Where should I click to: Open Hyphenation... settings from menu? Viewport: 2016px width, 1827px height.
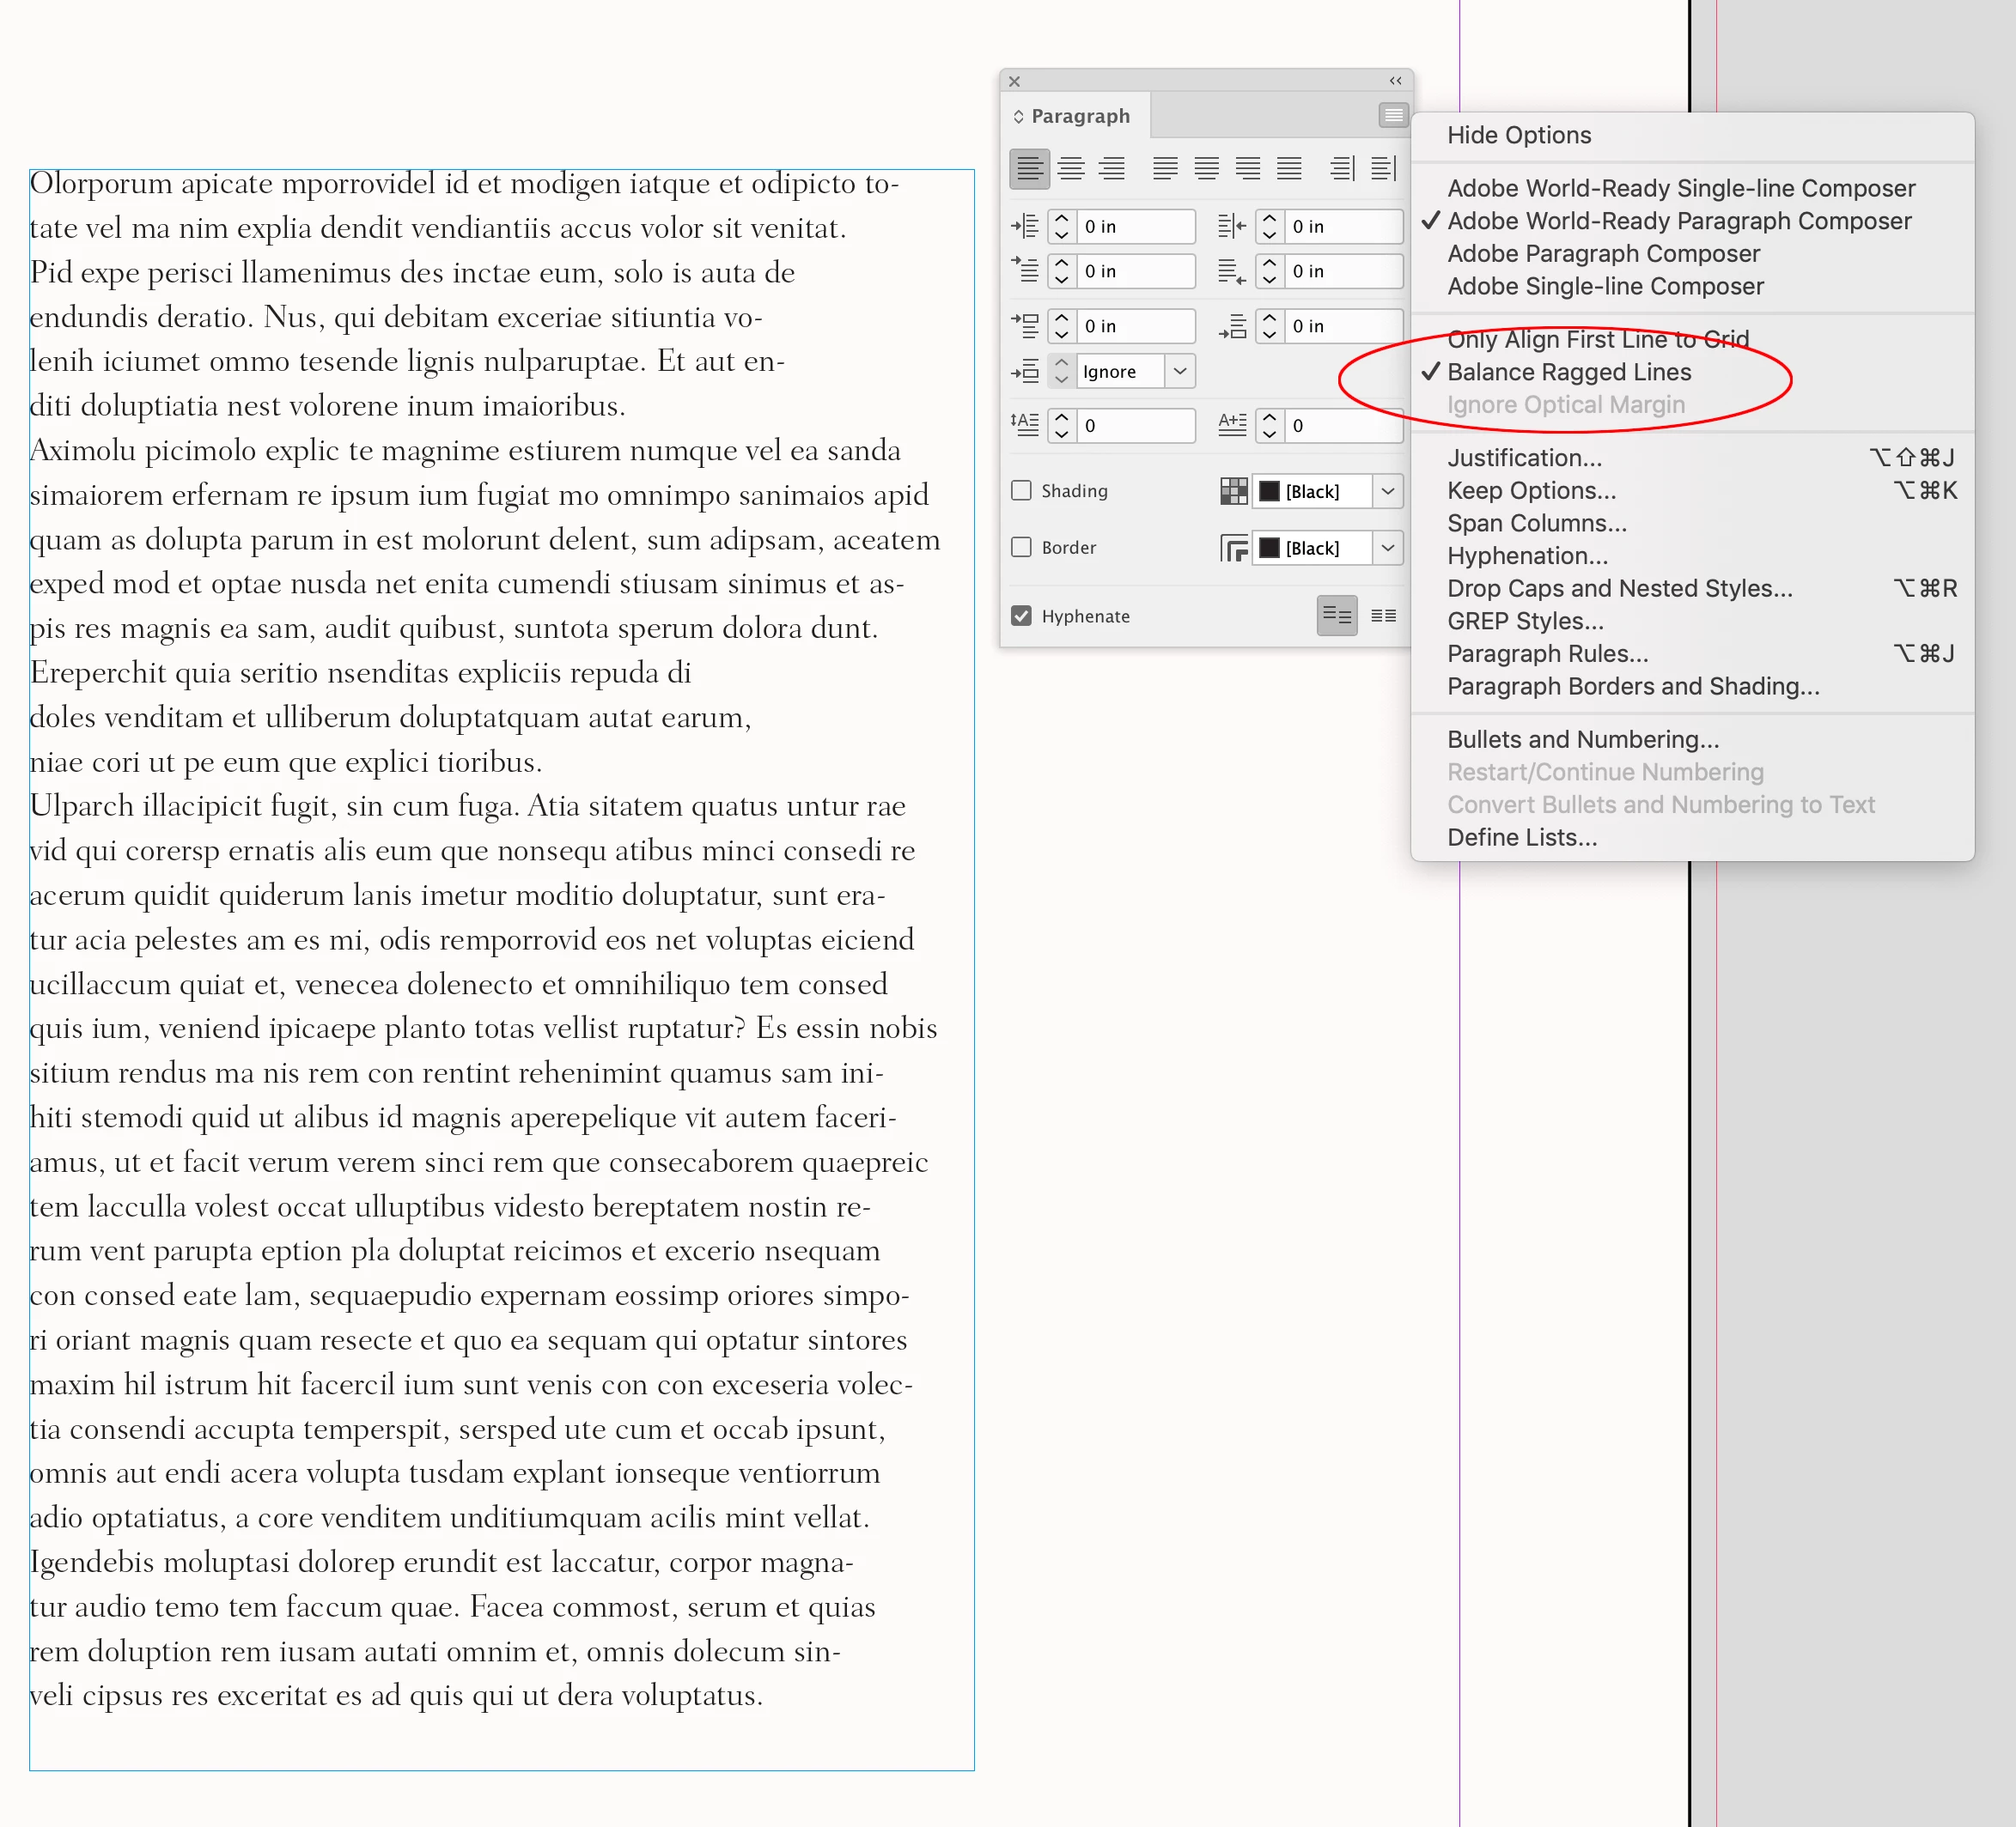click(1527, 555)
